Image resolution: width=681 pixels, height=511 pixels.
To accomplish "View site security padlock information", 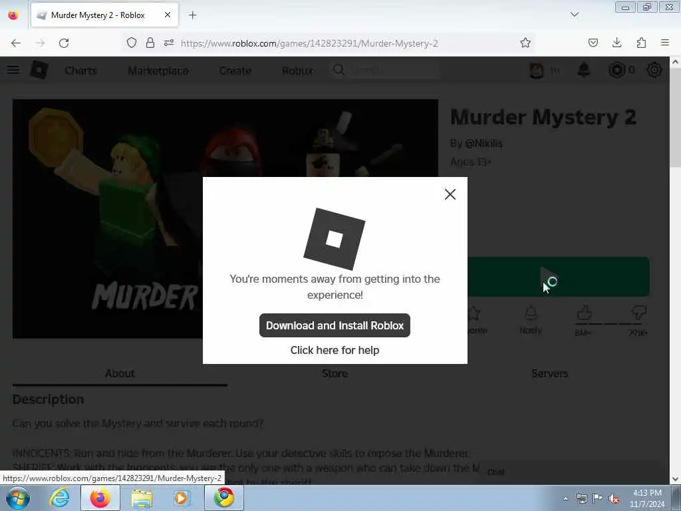I will (x=150, y=43).
